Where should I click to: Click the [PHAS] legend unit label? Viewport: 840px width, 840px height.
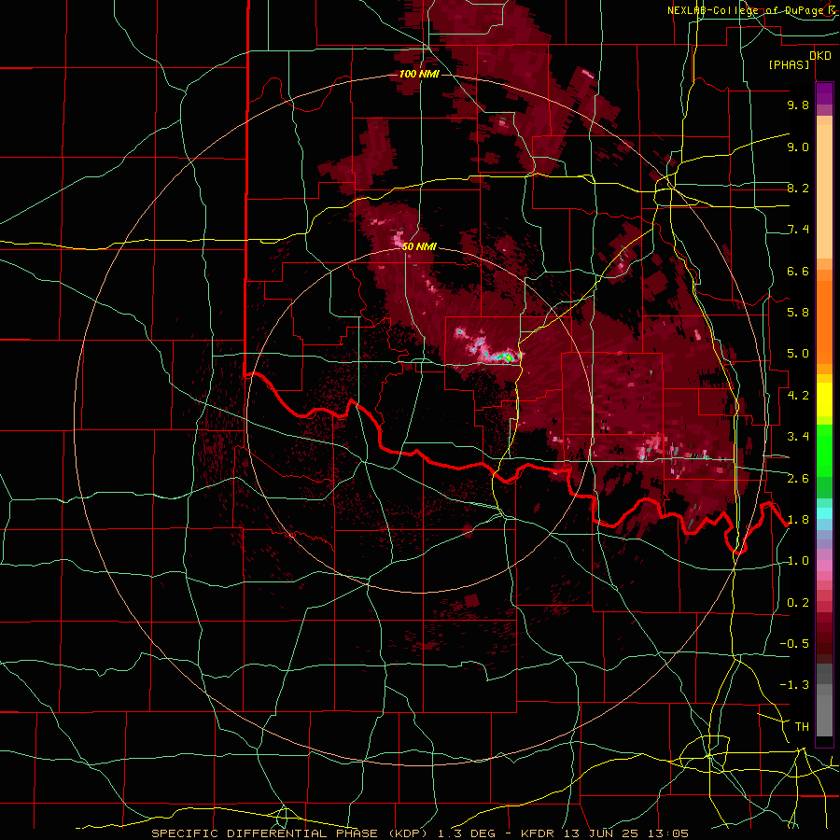click(789, 65)
